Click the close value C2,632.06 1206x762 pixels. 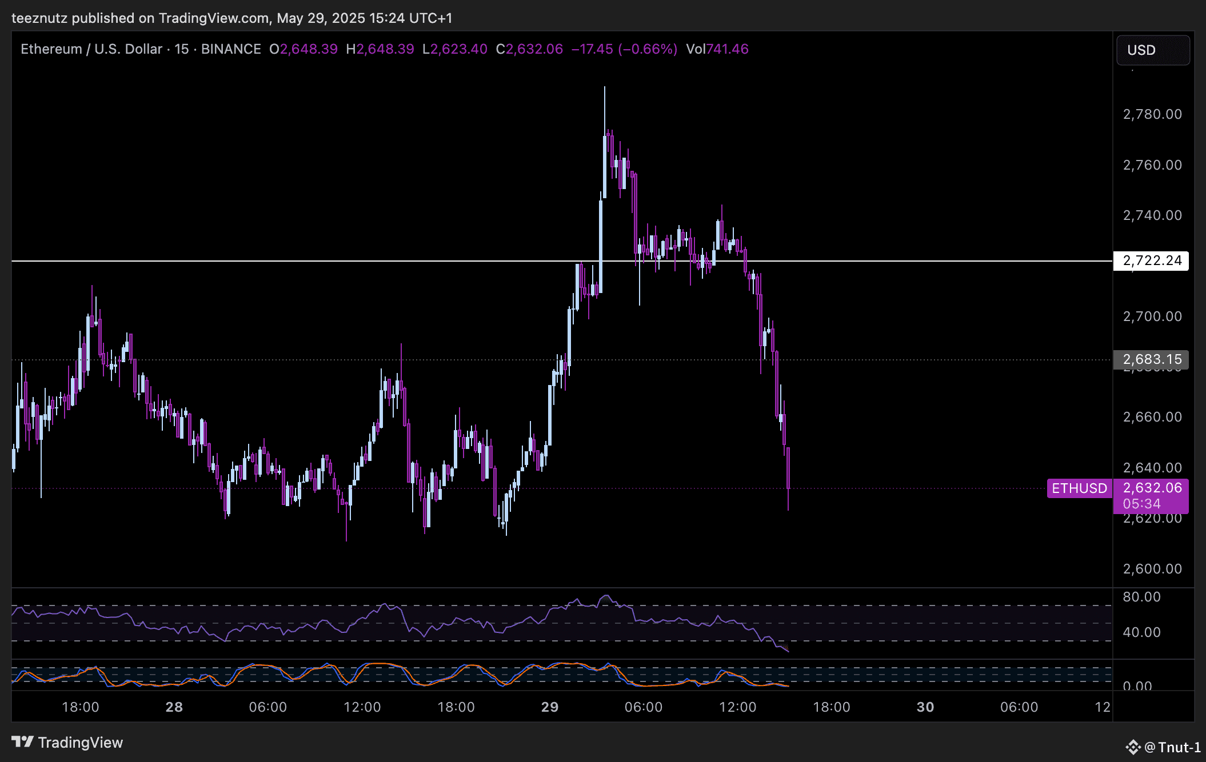click(529, 49)
